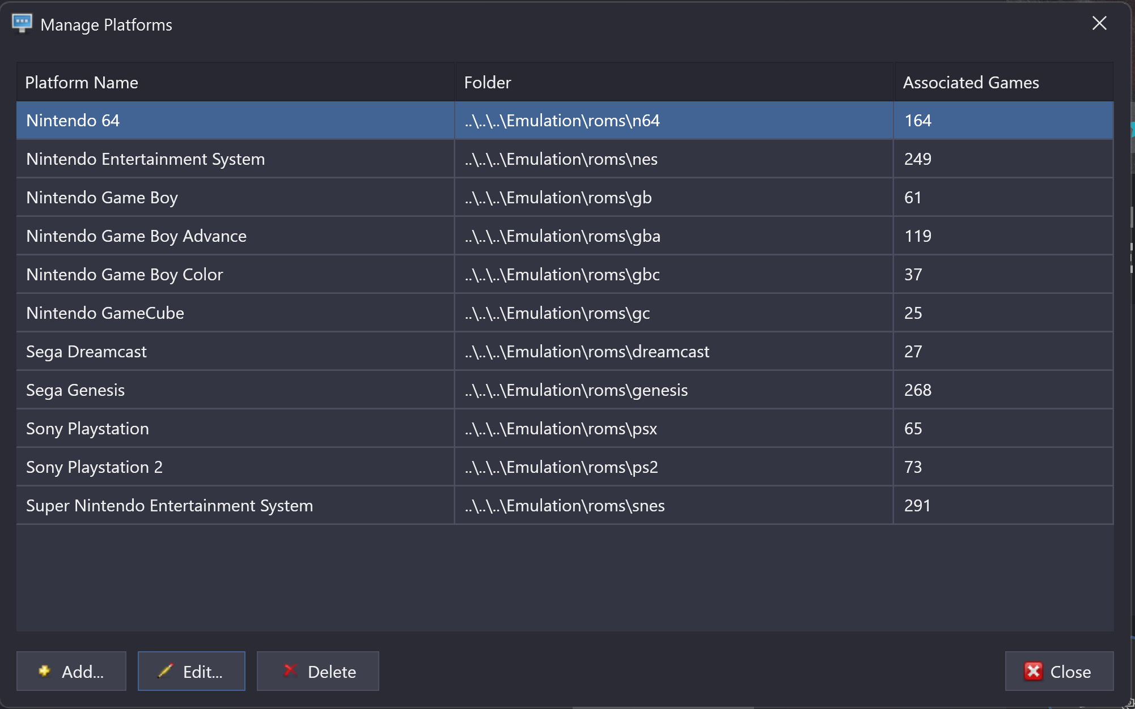Click the 25 games count cell
1135x709 pixels.
[x=1004, y=313]
